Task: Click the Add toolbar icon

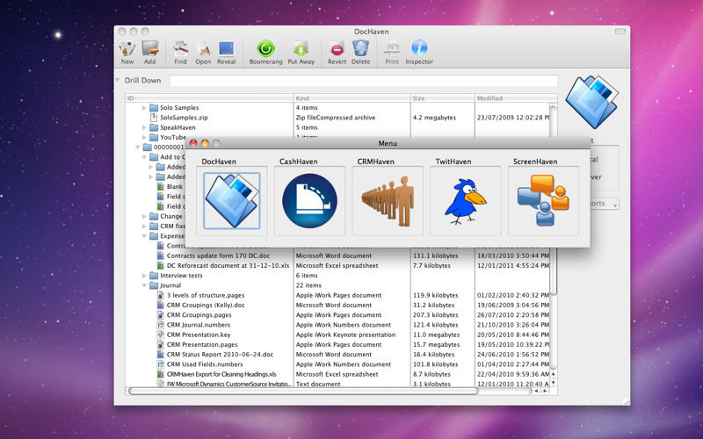Action: 150,48
